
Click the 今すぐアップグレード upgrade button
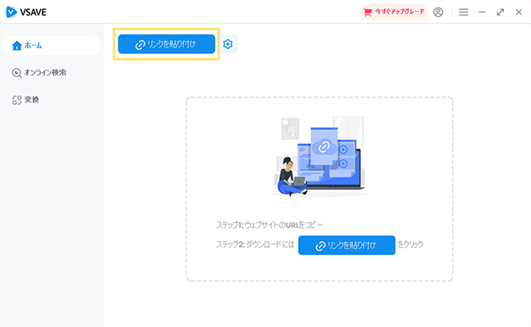click(x=394, y=12)
